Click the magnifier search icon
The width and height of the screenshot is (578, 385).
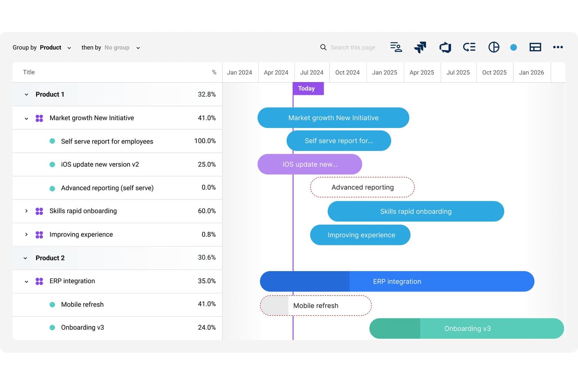click(x=323, y=47)
